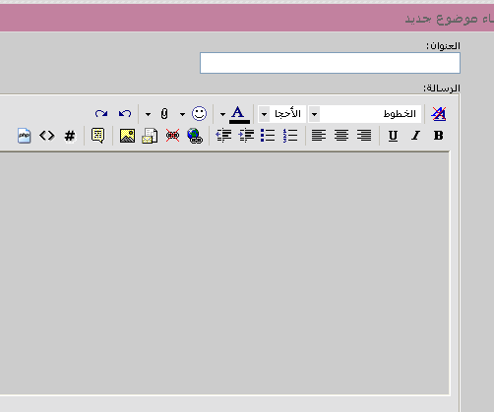Insert a hyperlink with the globe icon
The height and width of the screenshot is (412, 494).
pos(195,136)
